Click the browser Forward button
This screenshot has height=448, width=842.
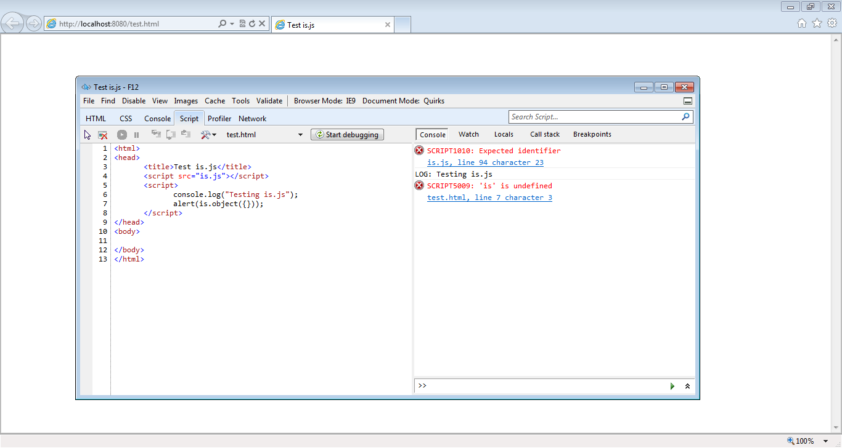(33, 23)
